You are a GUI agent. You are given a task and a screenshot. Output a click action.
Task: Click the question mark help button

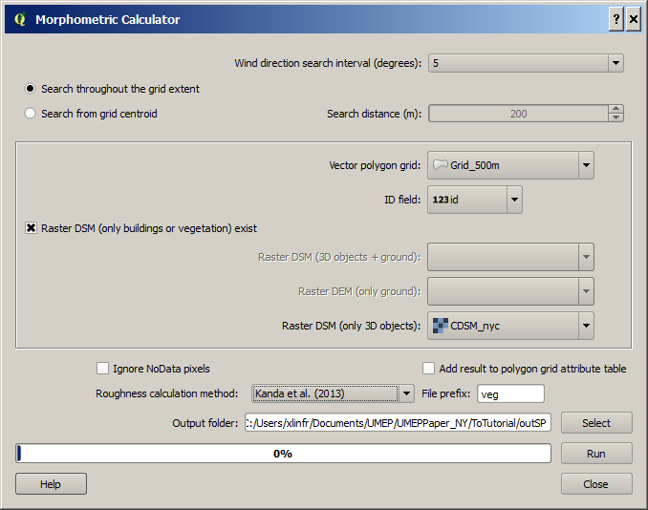[616, 19]
